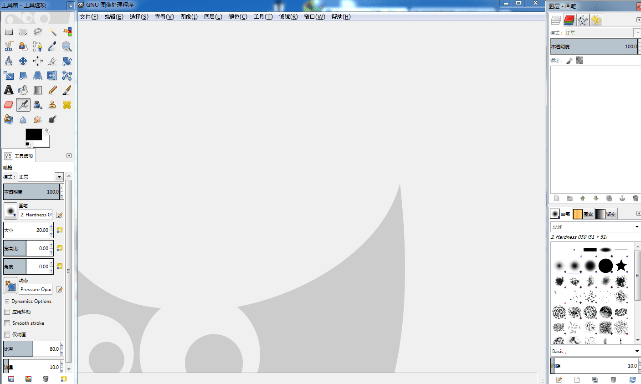The width and height of the screenshot is (641, 384).
Task: Select the Smudge tool
Action: tap(38, 119)
